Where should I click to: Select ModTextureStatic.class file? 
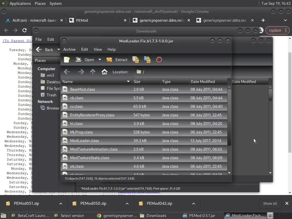click(x=144, y=158)
